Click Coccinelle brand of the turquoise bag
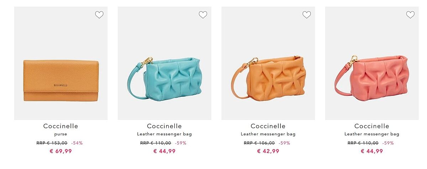This screenshot has width=427, height=169. (164, 126)
